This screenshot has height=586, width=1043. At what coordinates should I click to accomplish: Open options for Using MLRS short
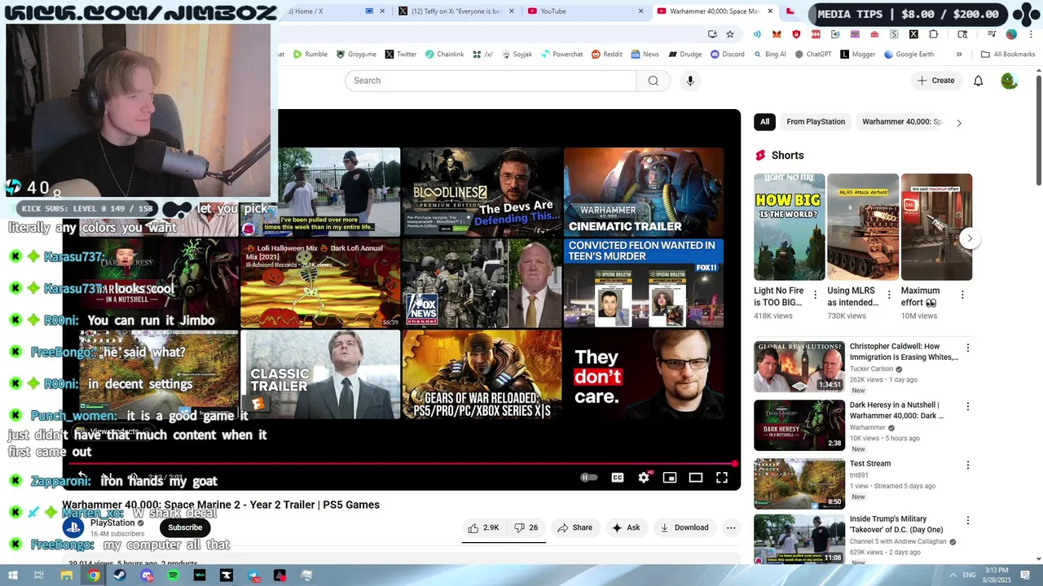[888, 295]
